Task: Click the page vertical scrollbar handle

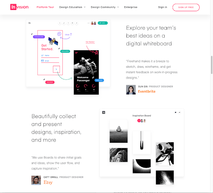Action: click(x=212, y=65)
